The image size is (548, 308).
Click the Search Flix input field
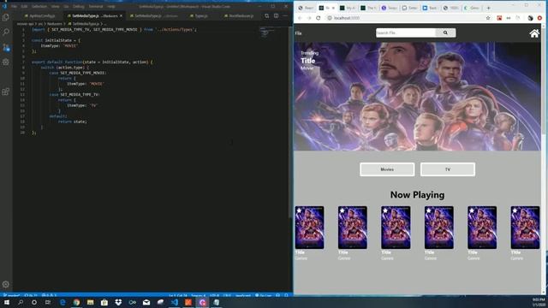point(405,33)
